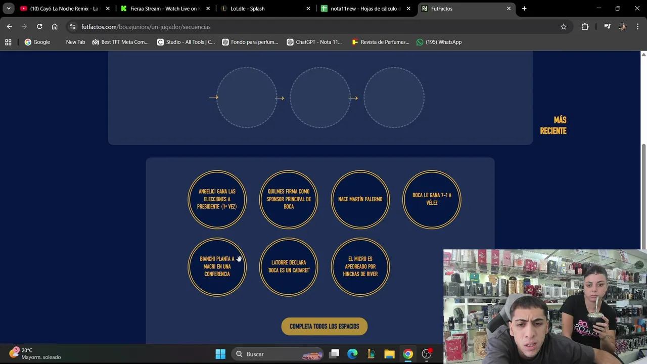
Task: Click the middle empty sequence slot
Action: coord(320,98)
